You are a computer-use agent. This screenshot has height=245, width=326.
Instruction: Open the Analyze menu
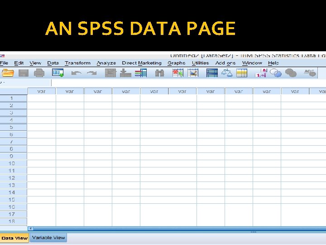pos(106,63)
